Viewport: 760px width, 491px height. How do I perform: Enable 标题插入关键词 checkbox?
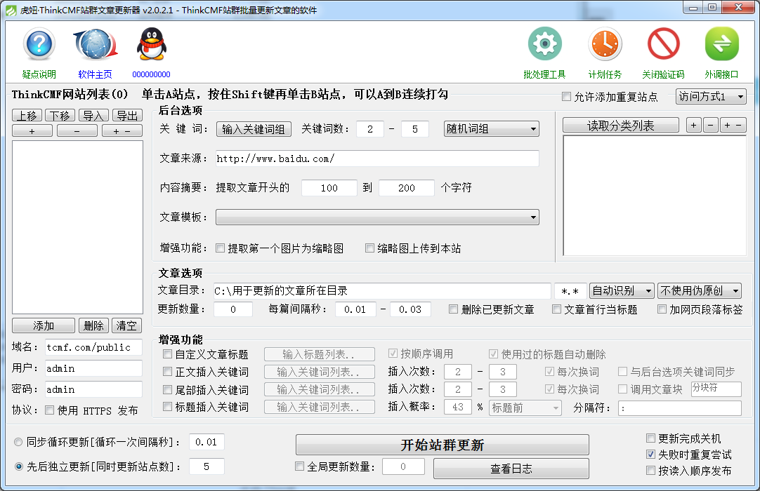pos(167,407)
